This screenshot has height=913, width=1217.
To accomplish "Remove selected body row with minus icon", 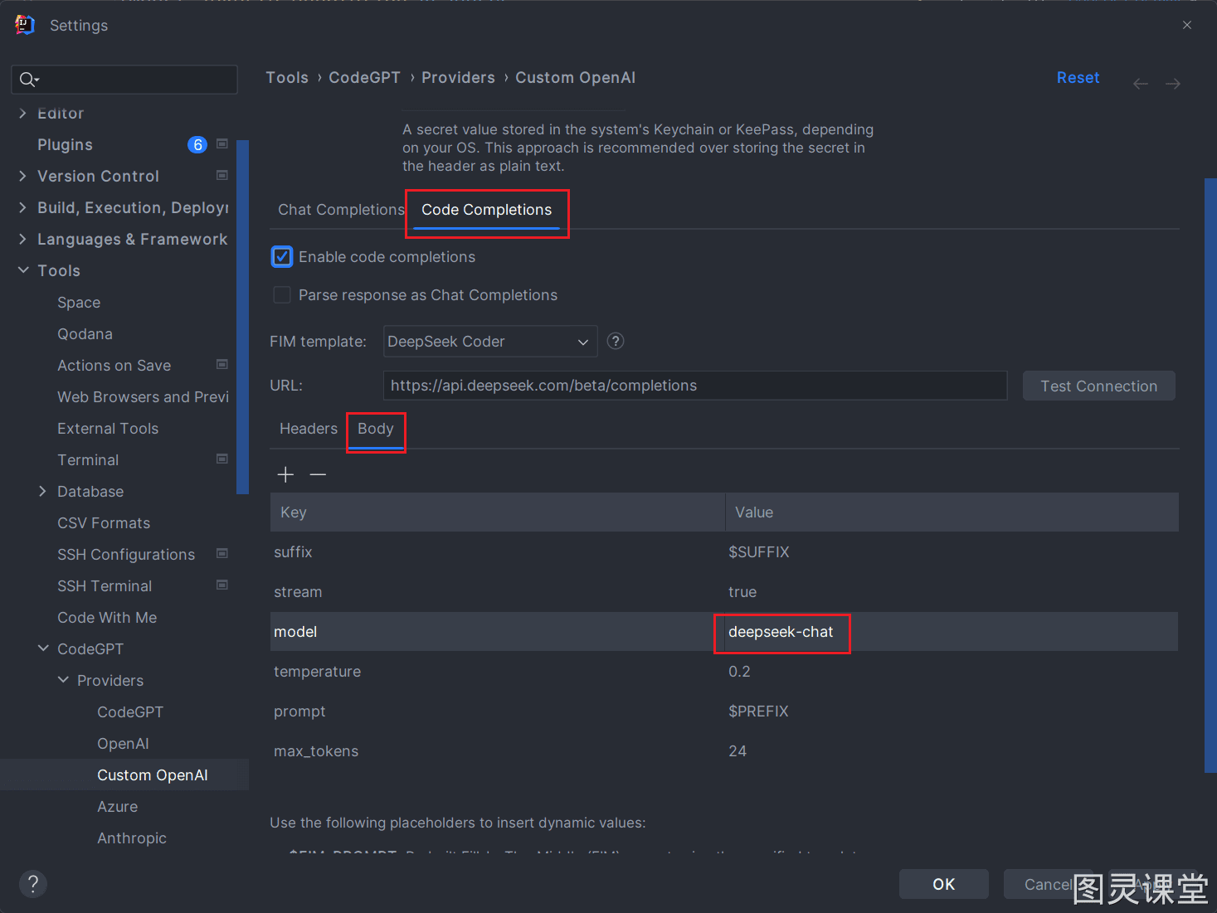I will pos(318,474).
